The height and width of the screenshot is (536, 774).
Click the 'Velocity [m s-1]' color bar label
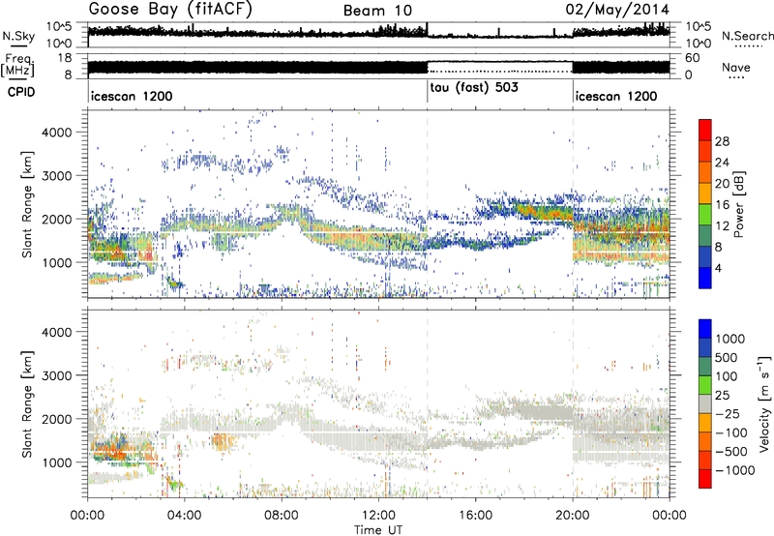pyautogui.click(x=765, y=403)
